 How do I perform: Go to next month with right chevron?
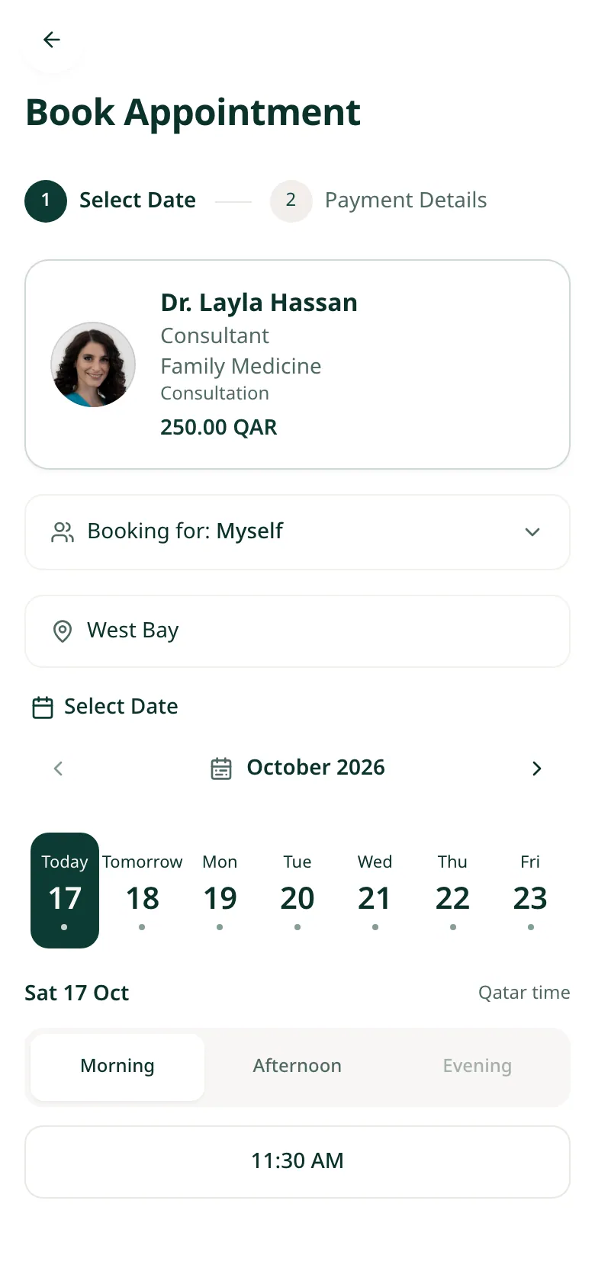tap(537, 769)
